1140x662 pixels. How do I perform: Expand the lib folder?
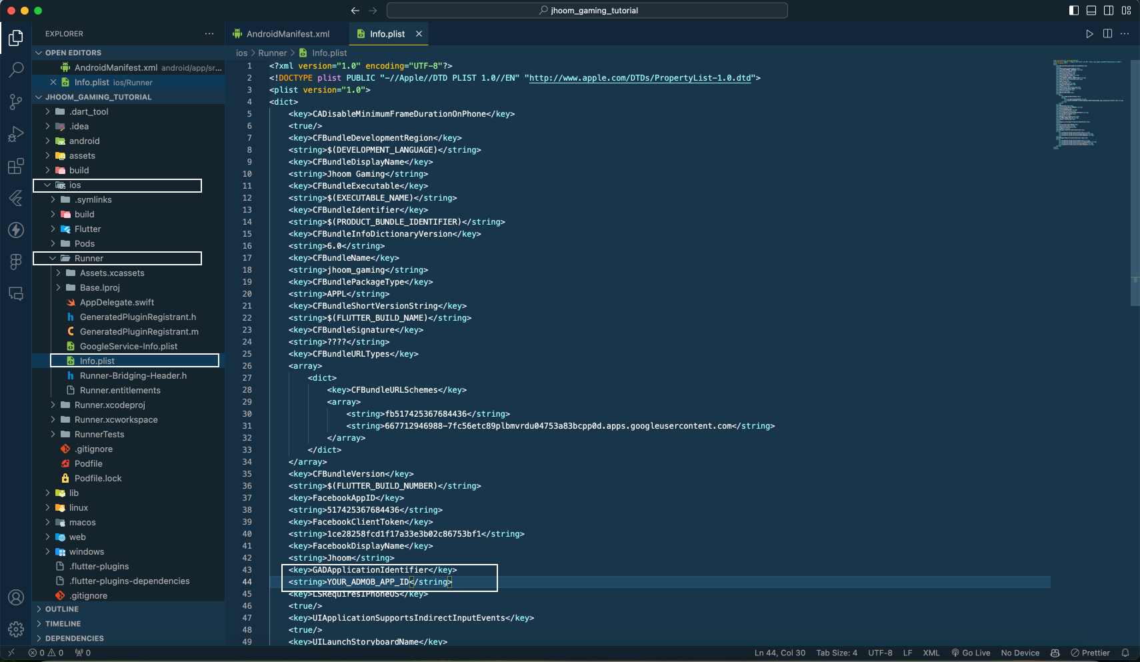pos(128,493)
